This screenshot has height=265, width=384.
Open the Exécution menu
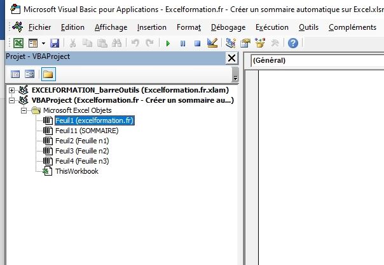click(x=272, y=27)
